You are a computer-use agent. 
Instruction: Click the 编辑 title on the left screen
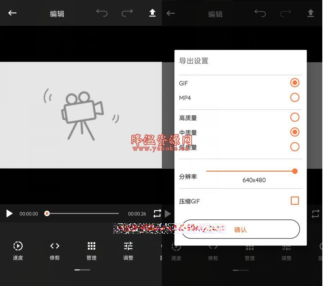57,14
